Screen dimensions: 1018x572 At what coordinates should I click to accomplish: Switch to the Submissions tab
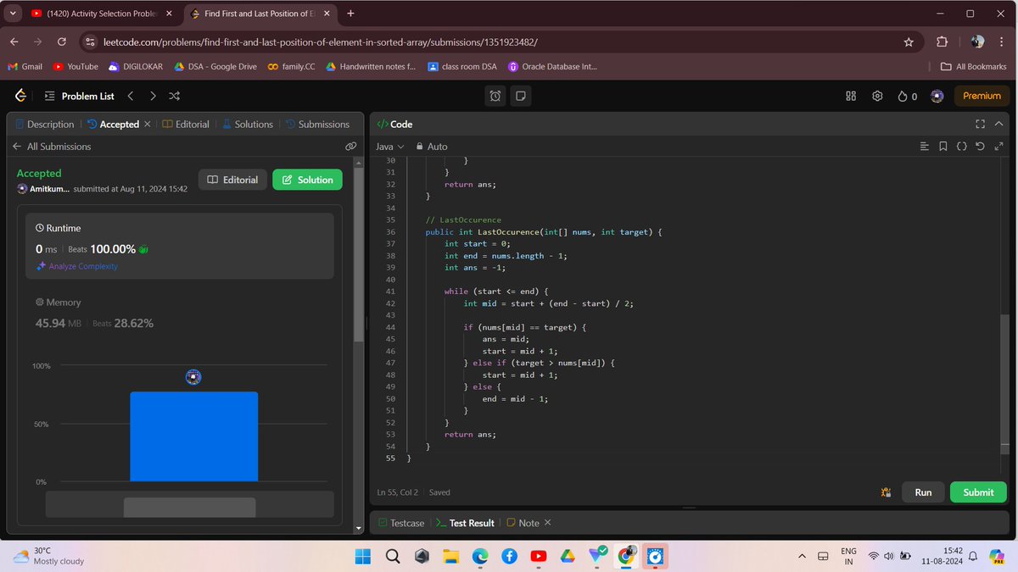tap(317, 124)
